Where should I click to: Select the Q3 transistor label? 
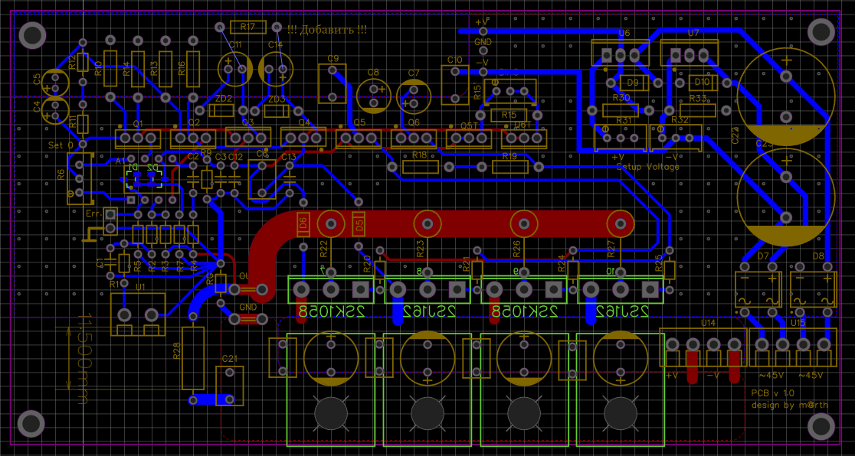coord(248,123)
